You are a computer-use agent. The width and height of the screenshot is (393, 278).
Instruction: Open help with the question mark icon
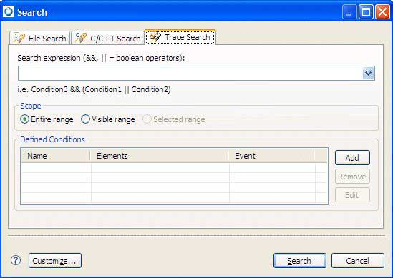click(x=16, y=260)
